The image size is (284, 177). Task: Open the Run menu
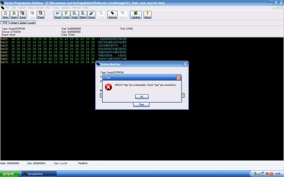(x=48, y=8)
